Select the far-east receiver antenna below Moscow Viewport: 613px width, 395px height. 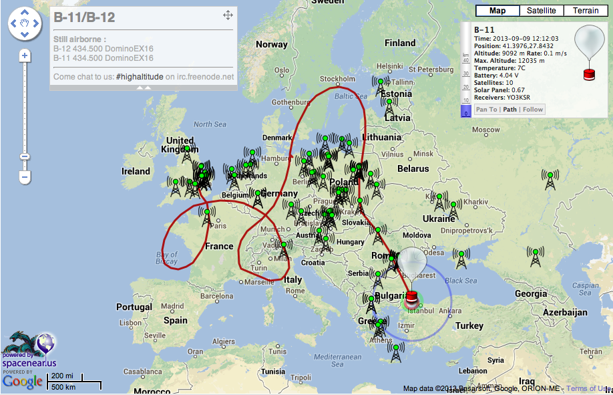[x=550, y=180]
